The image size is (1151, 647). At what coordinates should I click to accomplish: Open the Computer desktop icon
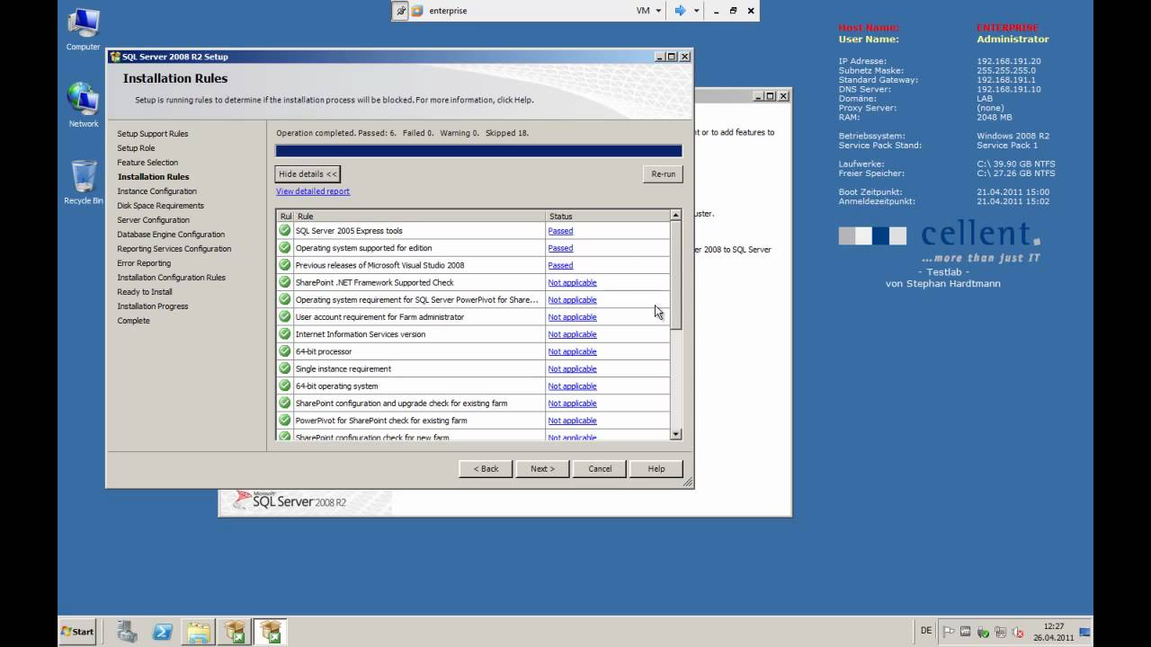click(x=83, y=29)
